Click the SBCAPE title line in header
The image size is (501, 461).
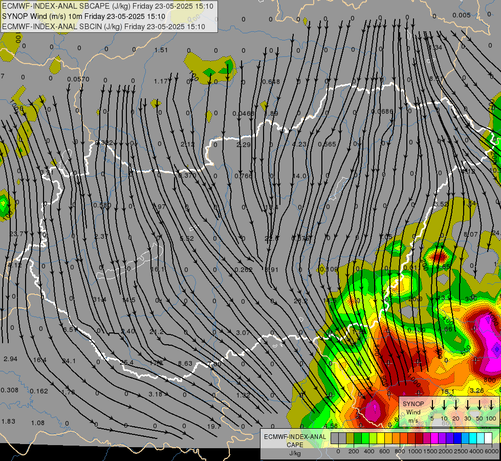point(108,6)
